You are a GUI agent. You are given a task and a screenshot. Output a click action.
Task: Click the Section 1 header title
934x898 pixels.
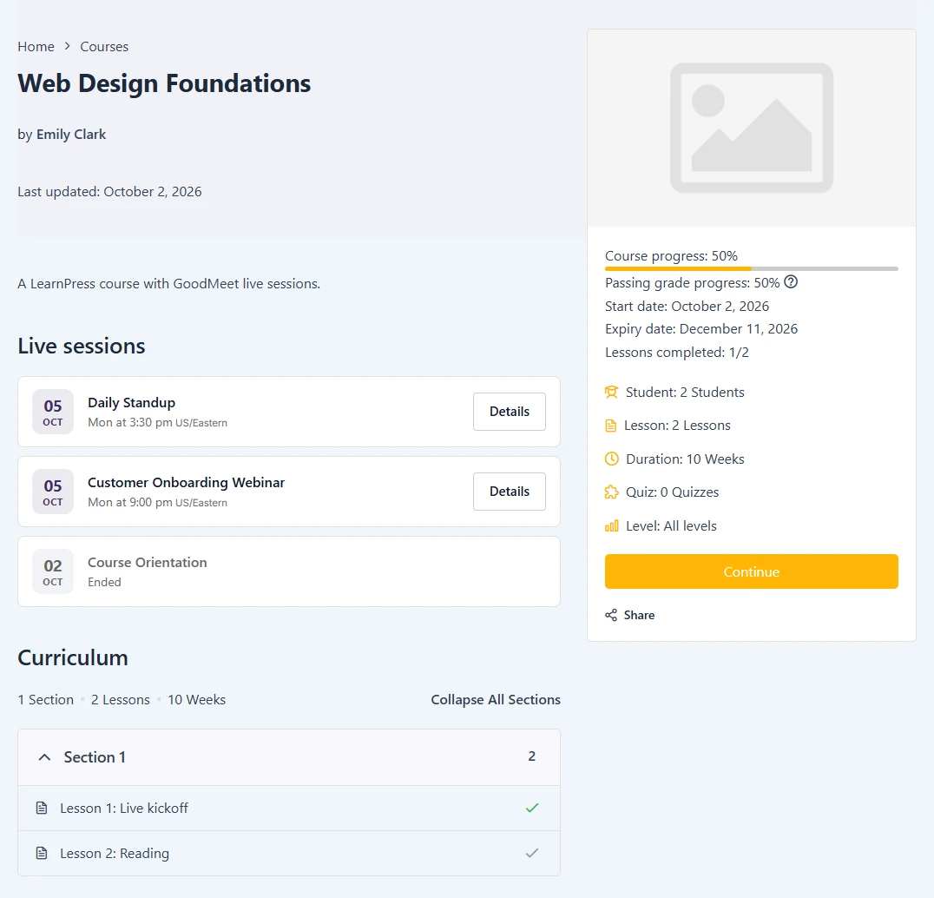pyautogui.click(x=95, y=756)
